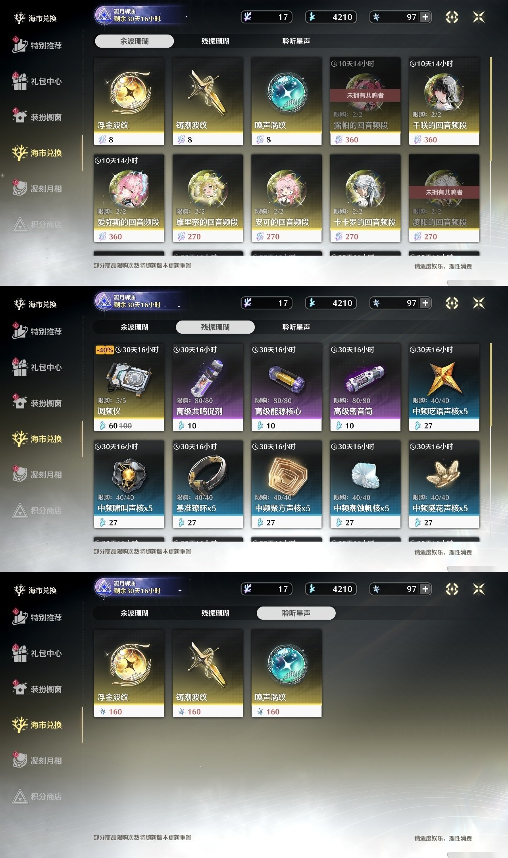
Task: Select the 基准镣环x5 ring item
Action: click(208, 484)
